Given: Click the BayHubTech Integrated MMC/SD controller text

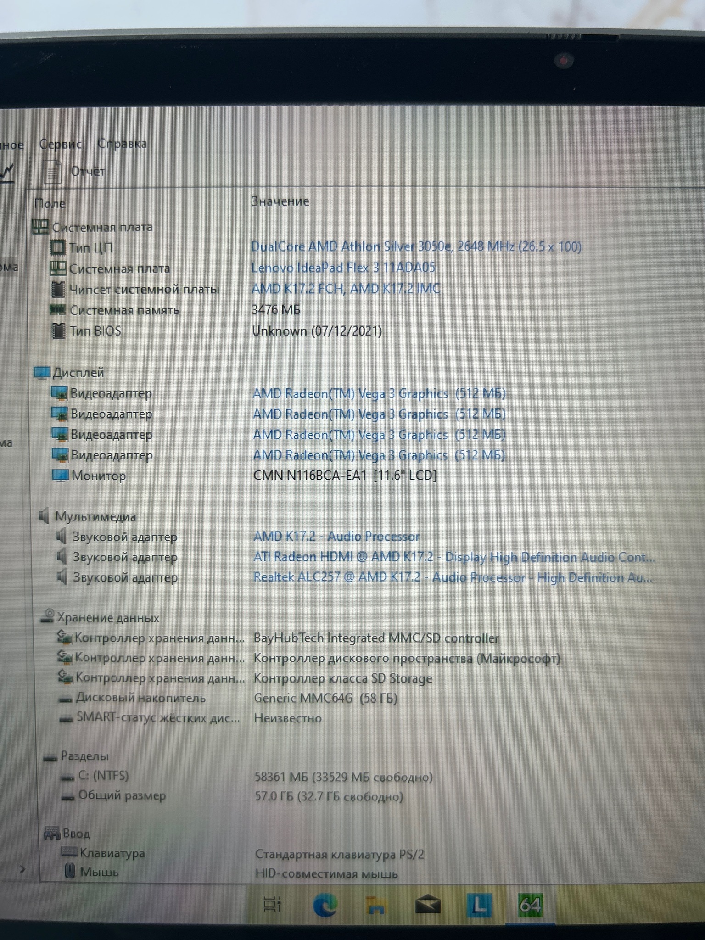Looking at the screenshot, I should pyautogui.click(x=376, y=638).
